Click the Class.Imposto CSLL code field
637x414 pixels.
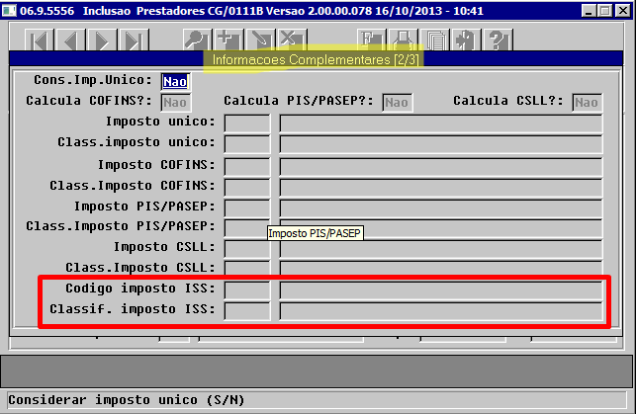247,268
